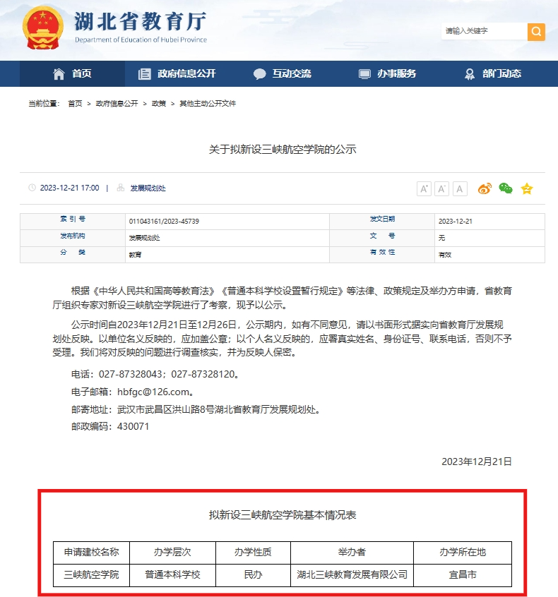558x597 pixels.
Task: Click the 有效性 value 有效
Action: point(445,255)
